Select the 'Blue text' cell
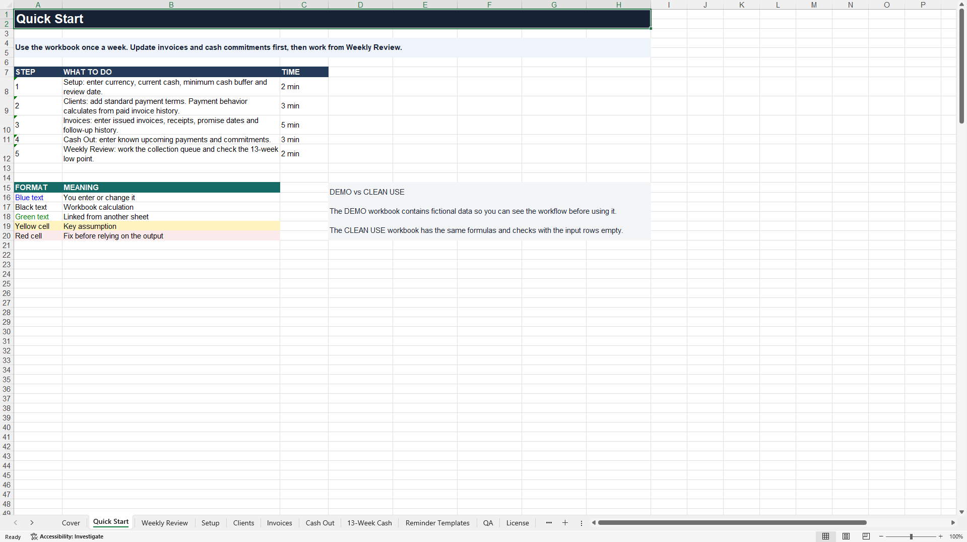Screen dimensions: 967x542 [x=38, y=198]
